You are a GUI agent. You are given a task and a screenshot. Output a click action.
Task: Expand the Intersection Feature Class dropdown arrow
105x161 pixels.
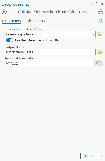(93, 34)
